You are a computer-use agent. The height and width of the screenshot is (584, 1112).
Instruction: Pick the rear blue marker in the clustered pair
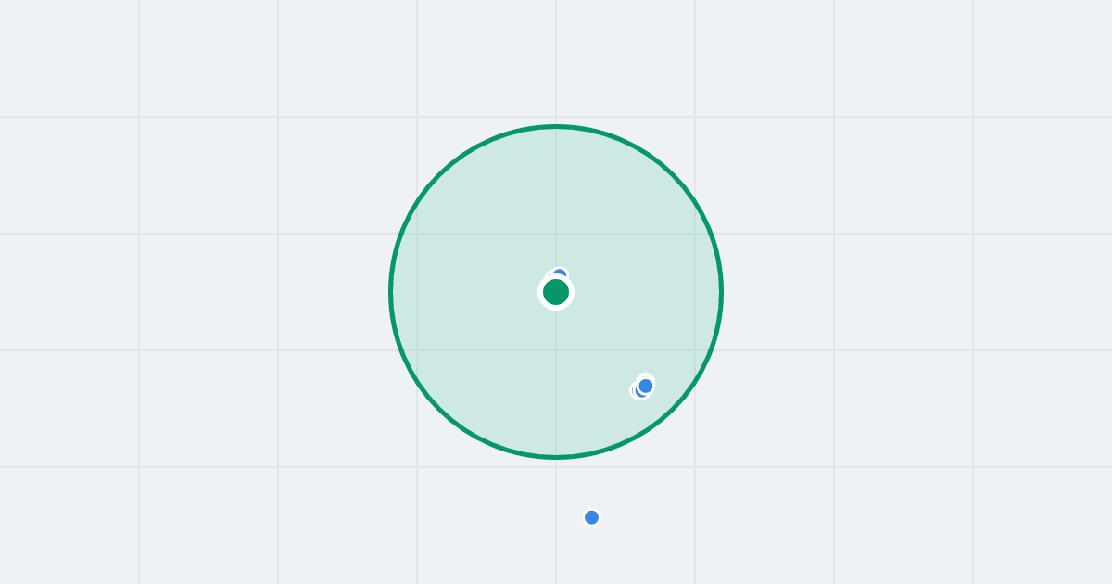637,391
